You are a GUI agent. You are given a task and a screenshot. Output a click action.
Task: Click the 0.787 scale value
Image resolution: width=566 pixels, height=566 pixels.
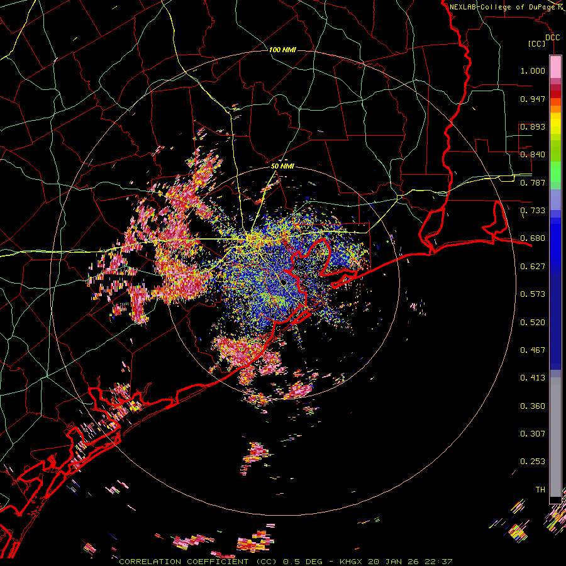(x=533, y=182)
